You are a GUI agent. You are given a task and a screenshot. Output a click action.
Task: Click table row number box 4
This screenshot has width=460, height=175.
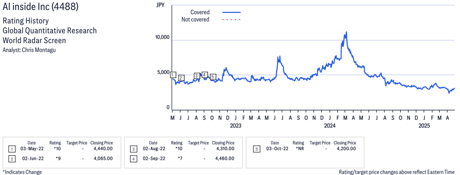tap(133, 159)
